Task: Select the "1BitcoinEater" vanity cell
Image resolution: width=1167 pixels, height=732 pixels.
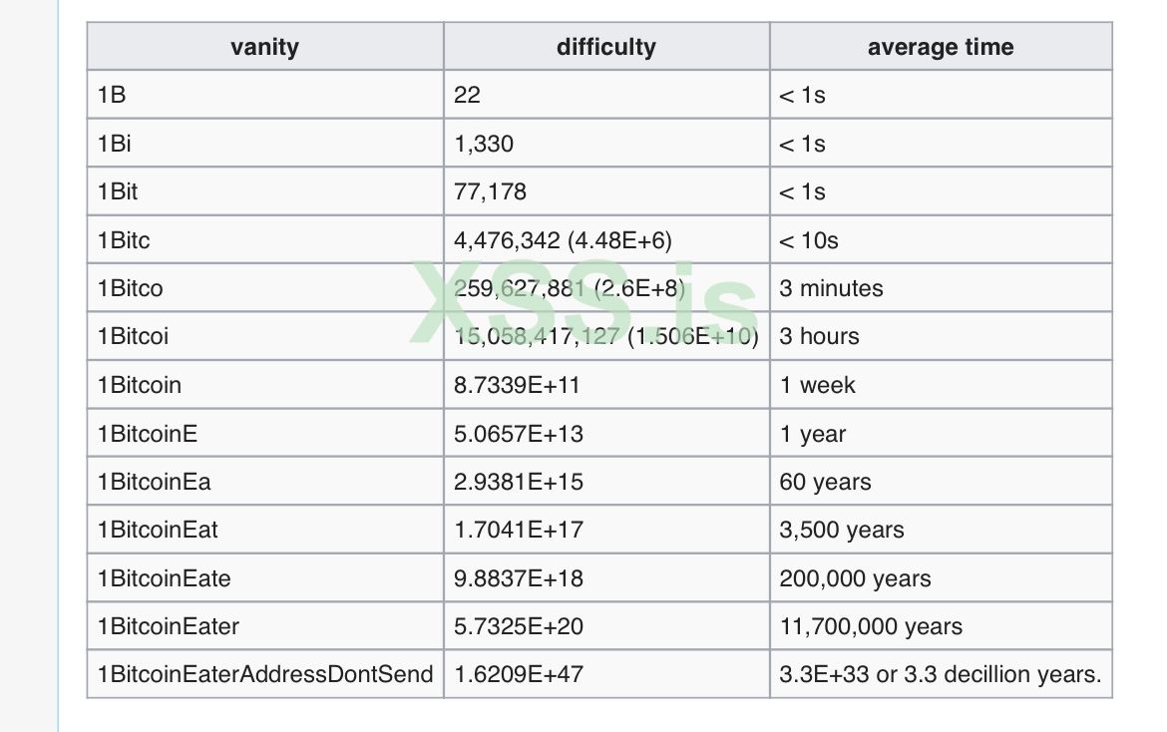Action: tap(169, 626)
